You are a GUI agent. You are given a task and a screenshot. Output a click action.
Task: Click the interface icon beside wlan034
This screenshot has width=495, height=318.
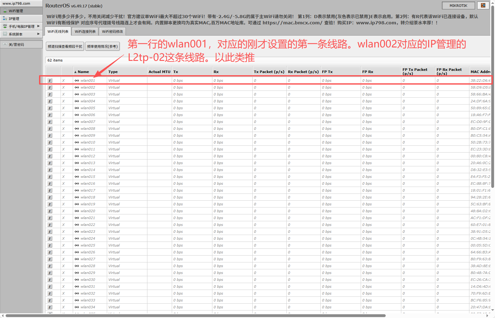pos(77,307)
